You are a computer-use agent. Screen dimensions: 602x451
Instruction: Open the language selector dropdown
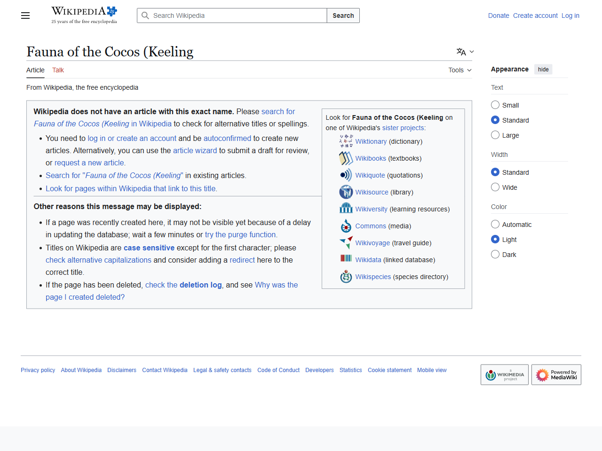tap(465, 52)
